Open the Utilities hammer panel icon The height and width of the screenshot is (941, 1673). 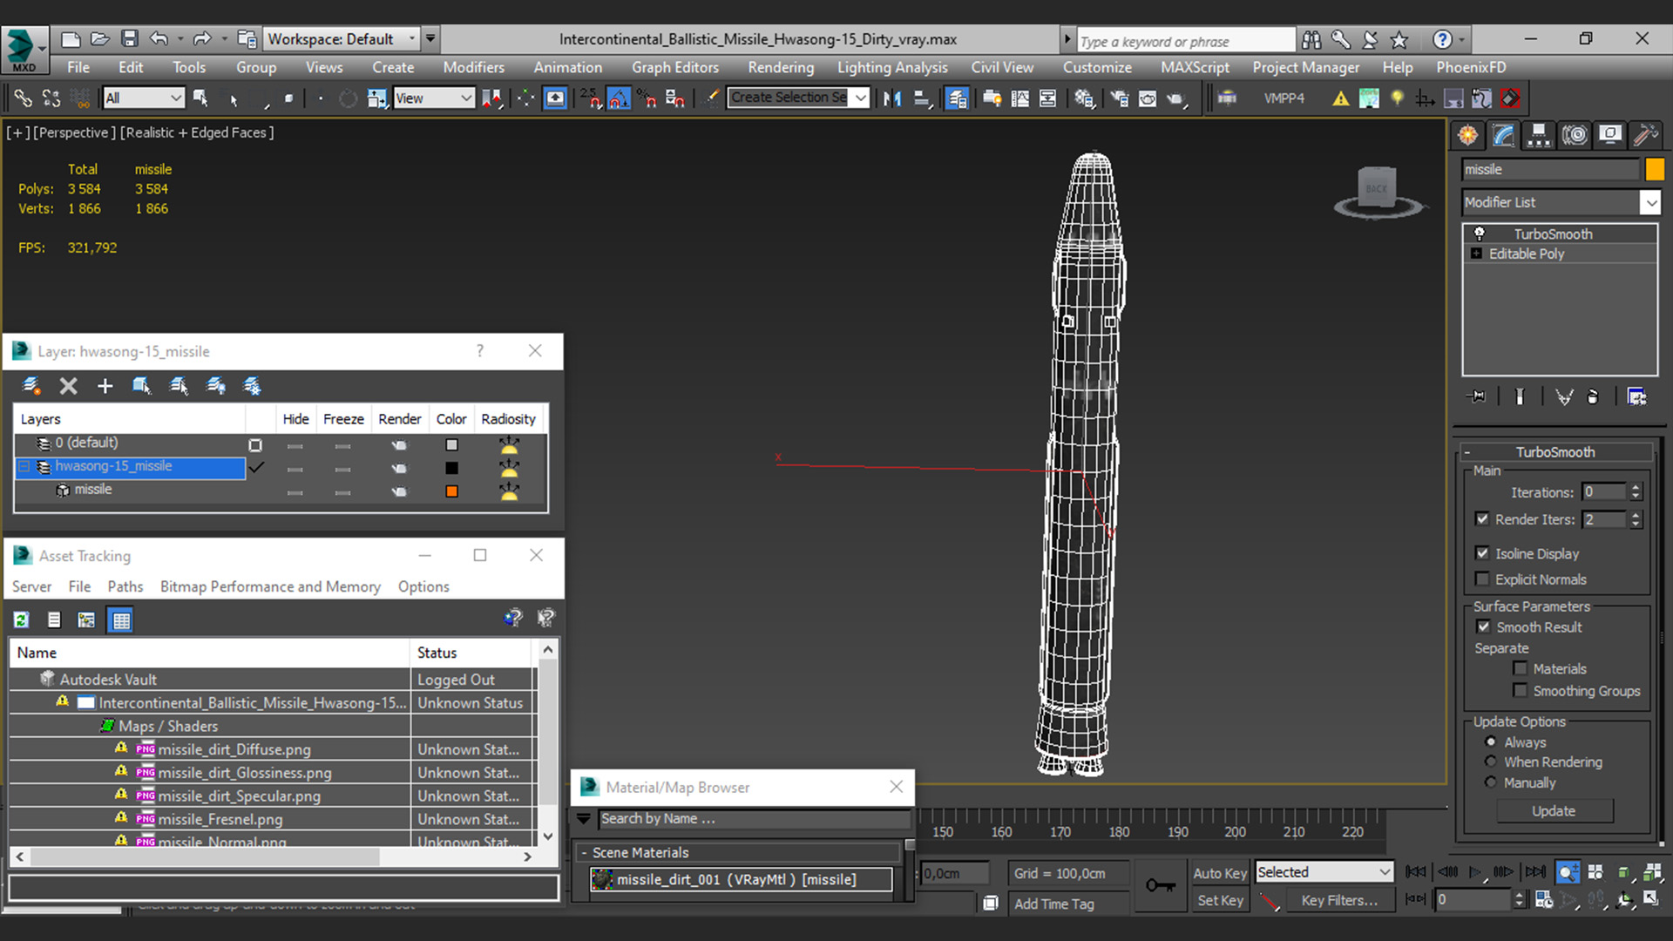(1645, 135)
